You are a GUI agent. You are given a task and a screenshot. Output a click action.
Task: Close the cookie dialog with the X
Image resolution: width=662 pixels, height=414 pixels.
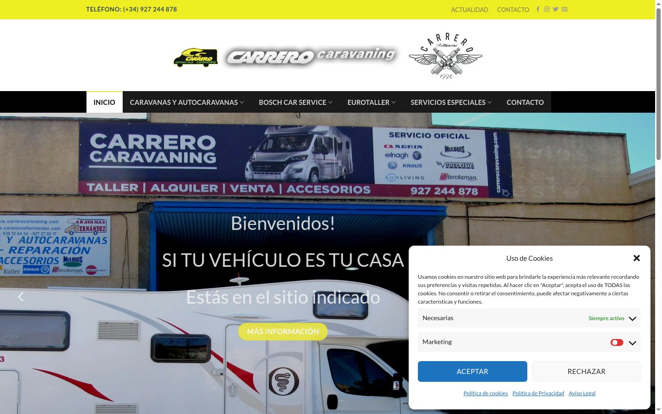click(637, 258)
